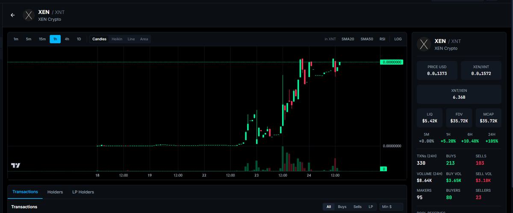
Task: Click the MCAP $35.72K card
Action: [x=489, y=118]
